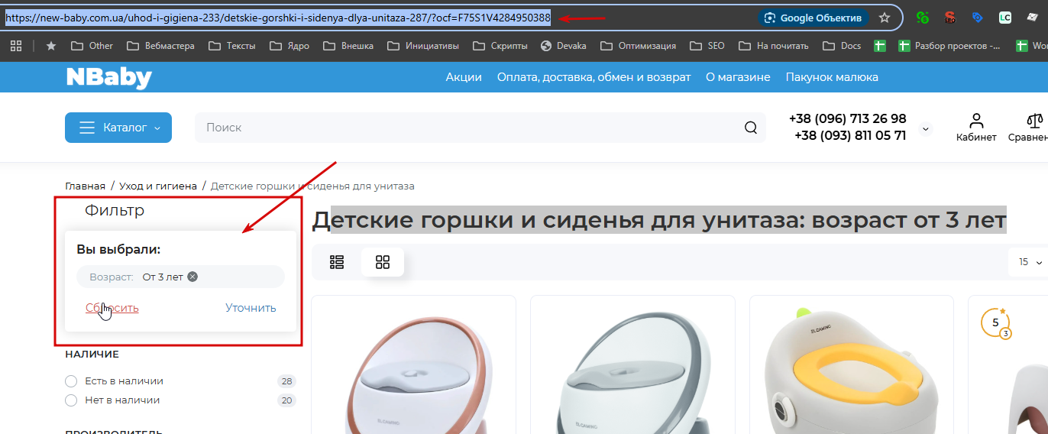Call the +38 (096) 713 26 98 number
The width and height of the screenshot is (1048, 434).
(847, 118)
